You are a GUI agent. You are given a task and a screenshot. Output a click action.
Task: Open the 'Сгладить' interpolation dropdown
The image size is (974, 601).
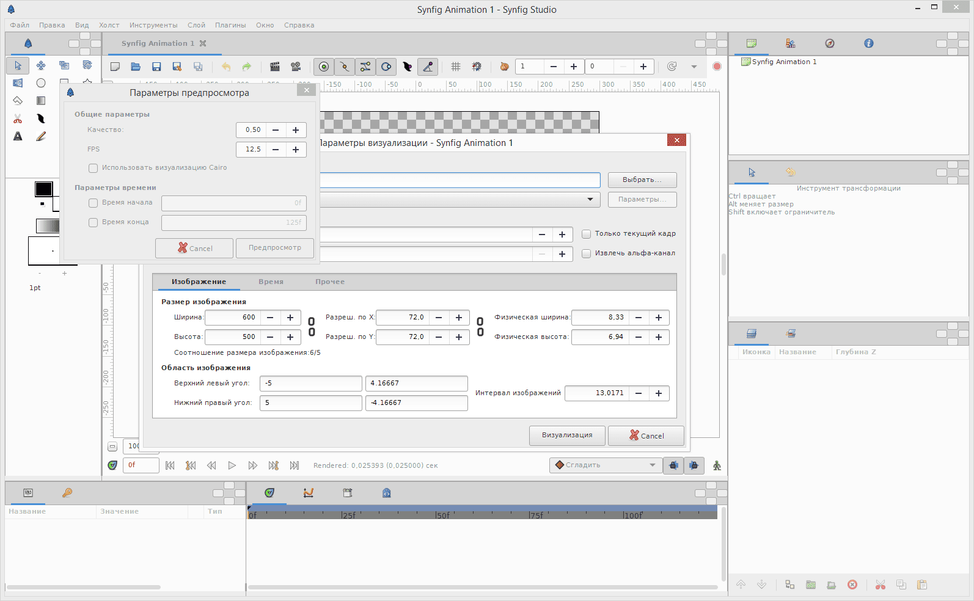point(605,465)
